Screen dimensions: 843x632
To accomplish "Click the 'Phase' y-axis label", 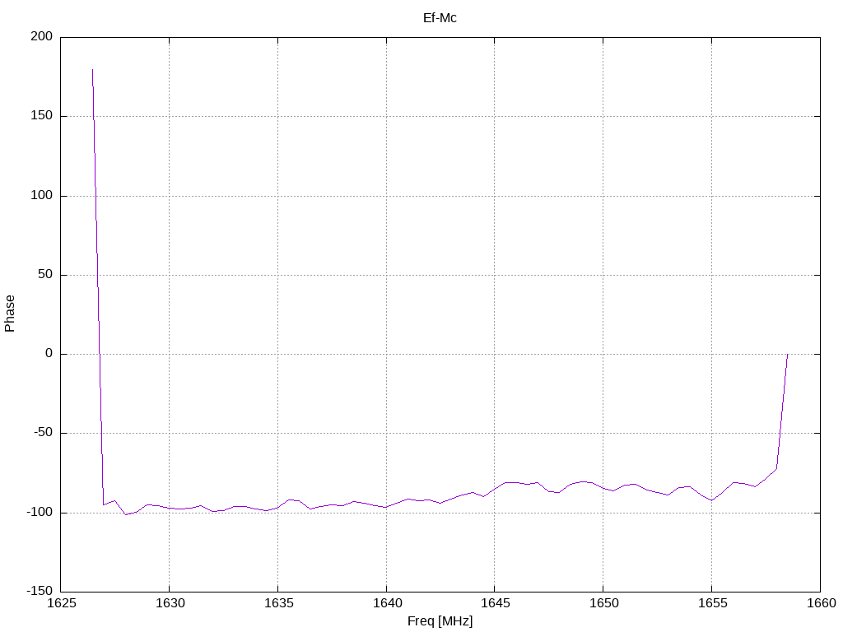I will [10, 314].
